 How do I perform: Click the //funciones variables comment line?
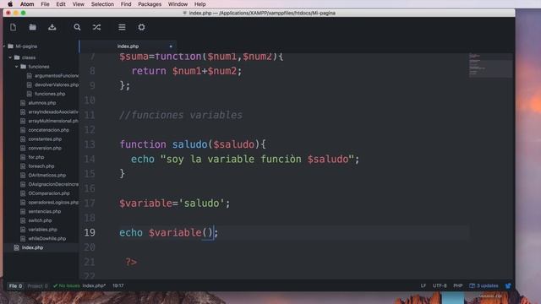point(181,115)
